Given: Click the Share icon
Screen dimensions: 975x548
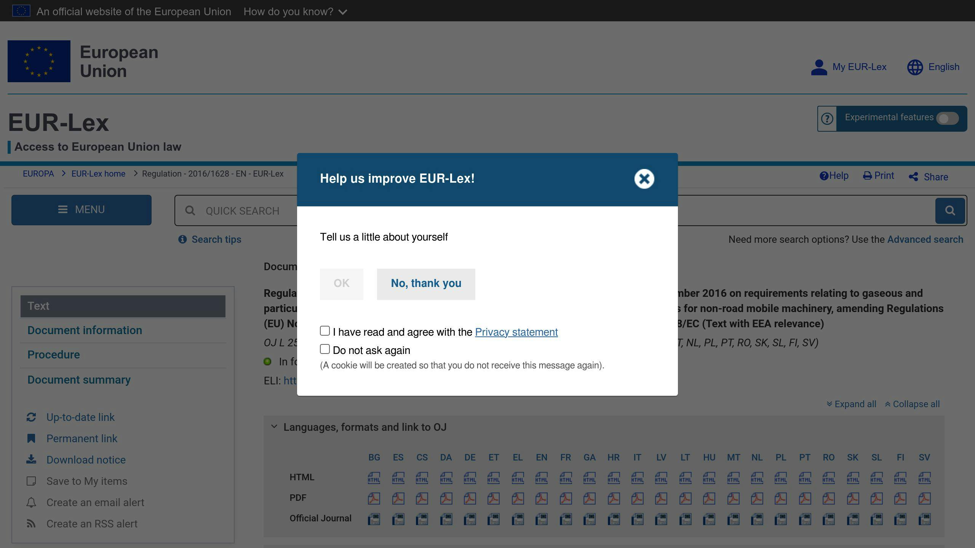Looking at the screenshot, I should pos(913,177).
